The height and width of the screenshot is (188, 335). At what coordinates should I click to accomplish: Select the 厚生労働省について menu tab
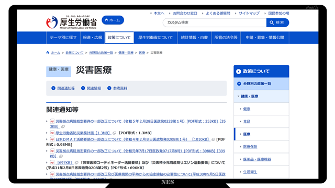click(x=155, y=38)
